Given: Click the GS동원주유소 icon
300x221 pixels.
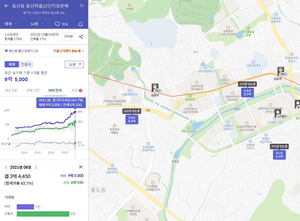Looking at the screenshot, I should pyautogui.click(x=250, y=141).
